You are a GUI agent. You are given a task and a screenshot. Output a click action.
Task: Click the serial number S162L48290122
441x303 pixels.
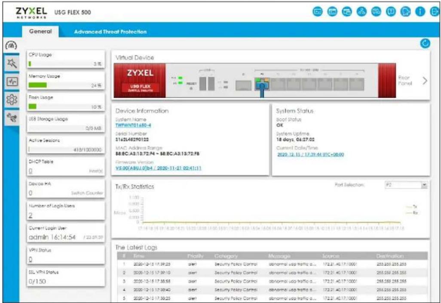coord(132,139)
